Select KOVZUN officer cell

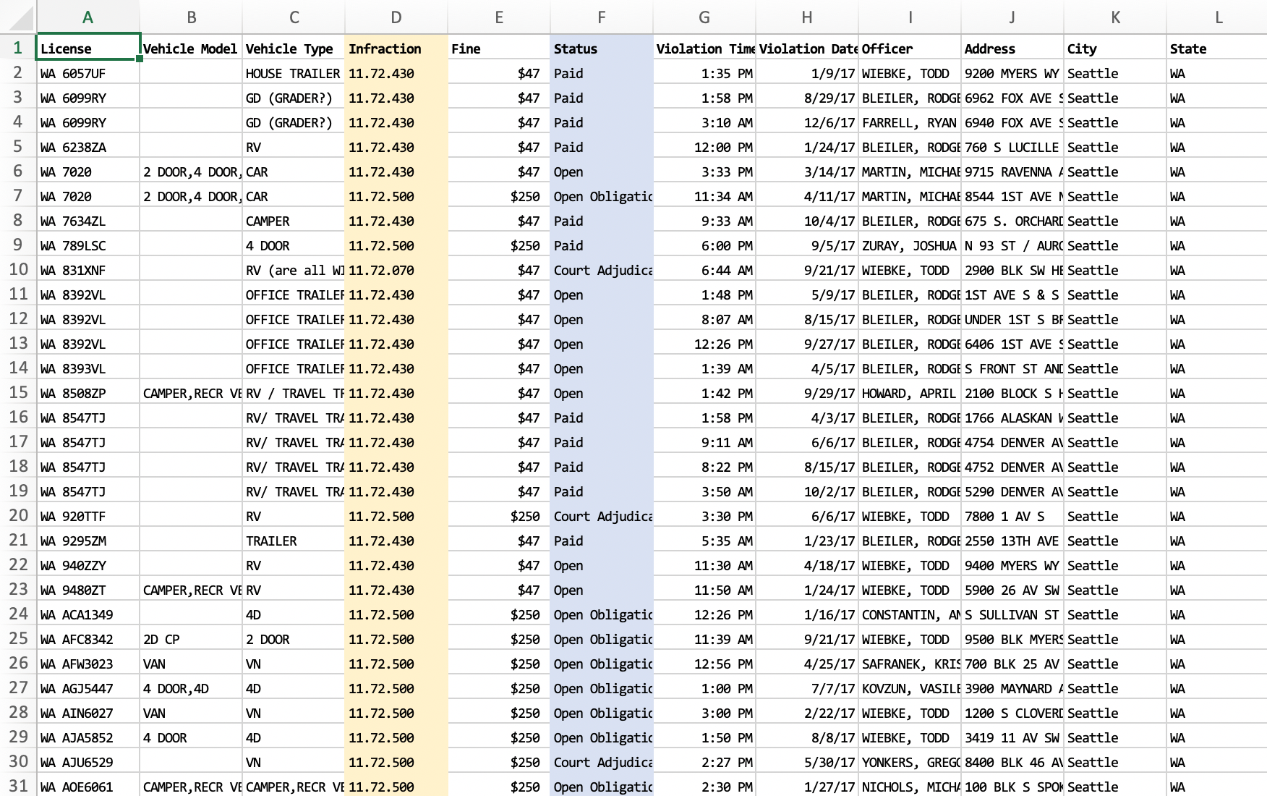point(909,688)
